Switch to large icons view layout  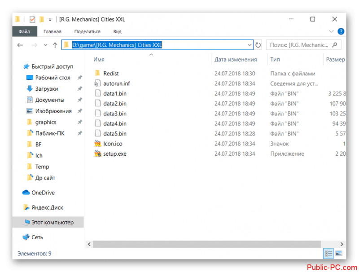pyautogui.click(x=339, y=254)
